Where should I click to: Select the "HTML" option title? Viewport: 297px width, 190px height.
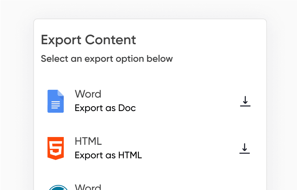(x=88, y=141)
